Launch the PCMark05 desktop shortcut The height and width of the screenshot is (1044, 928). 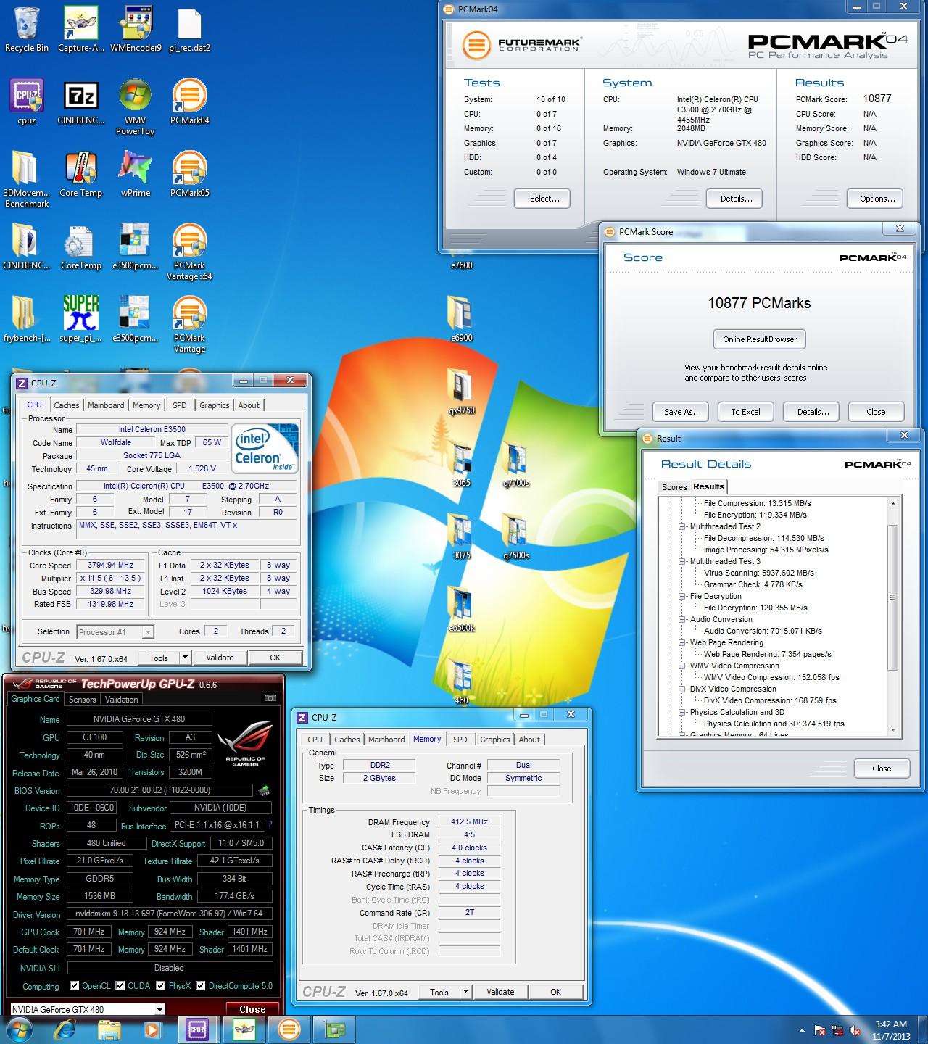189,174
